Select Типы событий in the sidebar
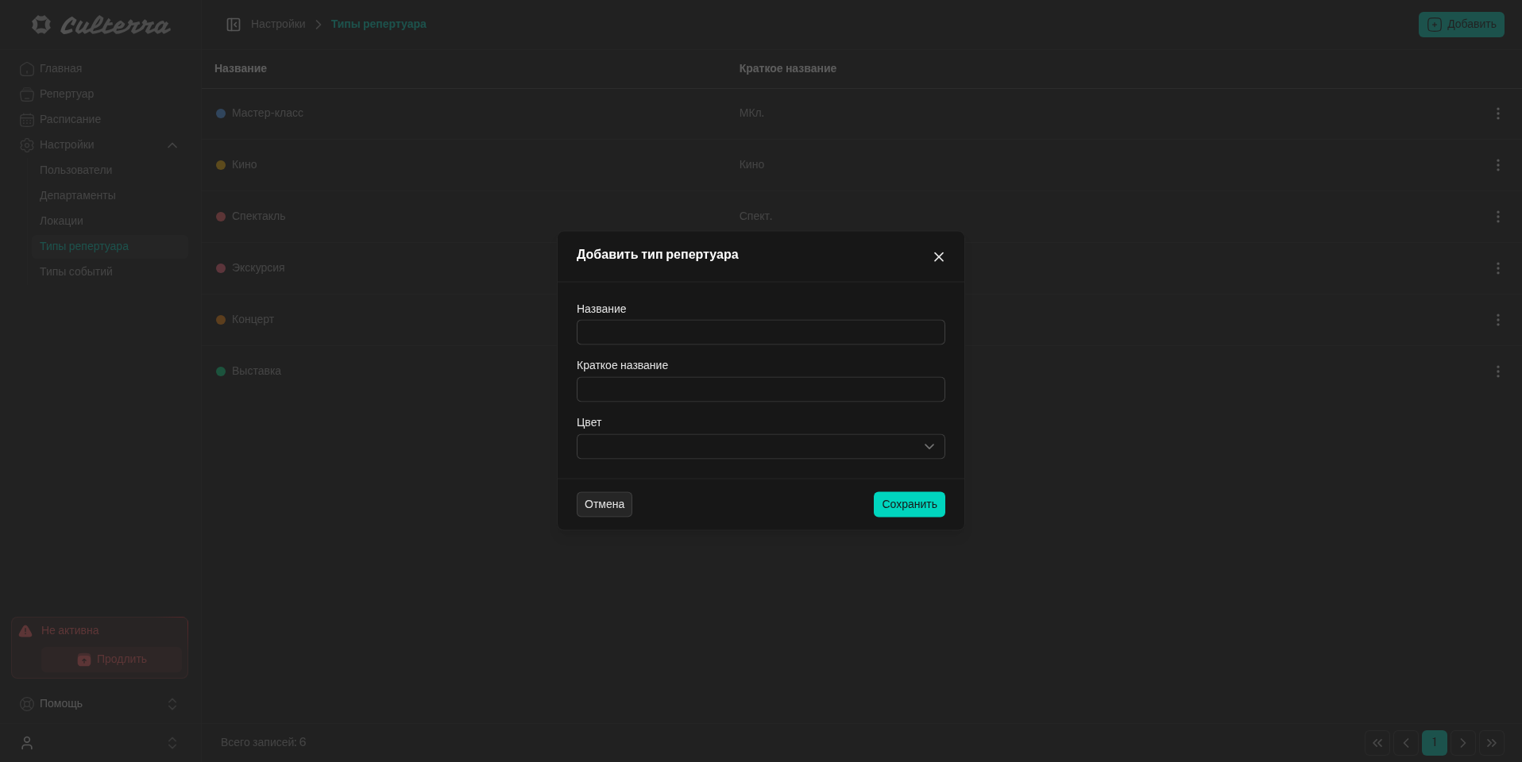Viewport: 1522px width, 762px height. (x=76, y=271)
